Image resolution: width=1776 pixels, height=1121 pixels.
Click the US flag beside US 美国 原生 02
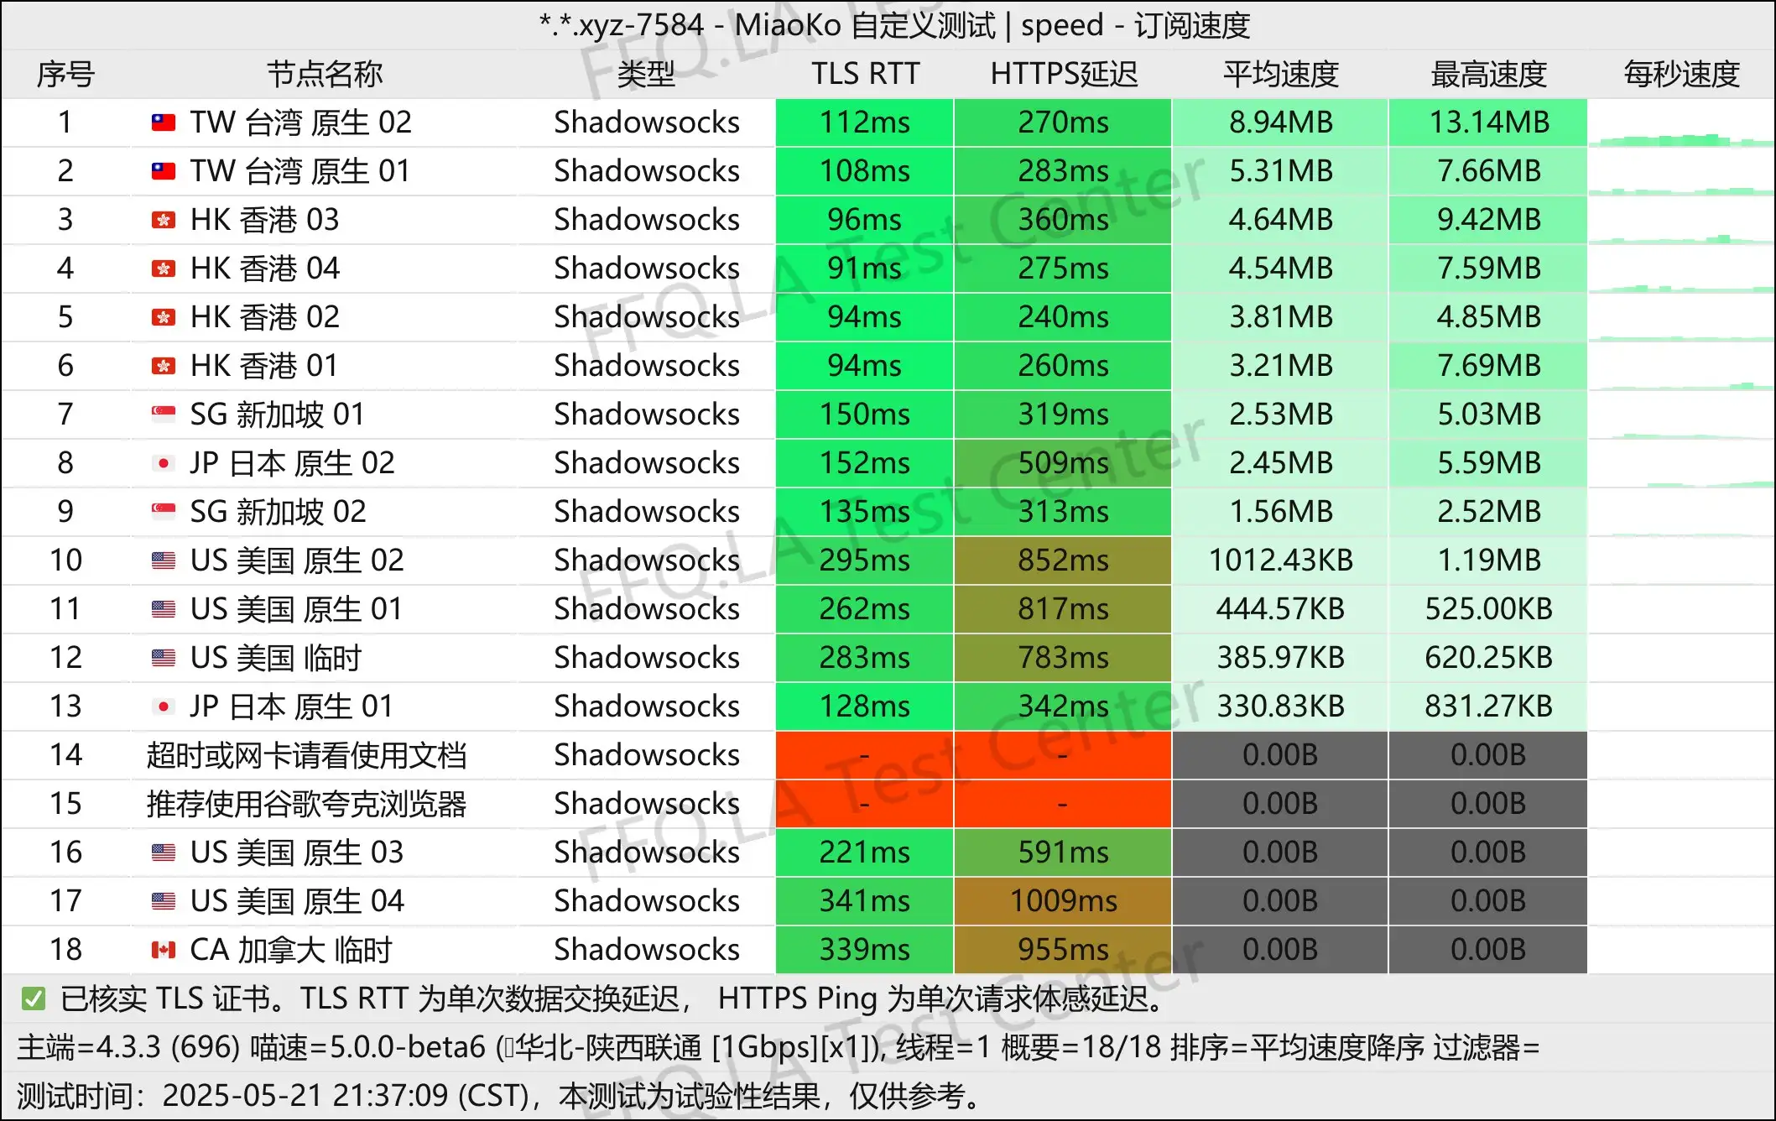pyautogui.click(x=163, y=560)
